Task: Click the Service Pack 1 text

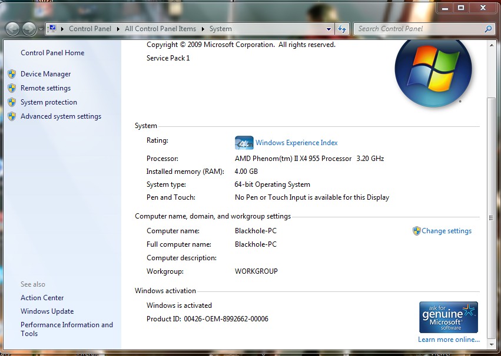Action: (x=168, y=58)
